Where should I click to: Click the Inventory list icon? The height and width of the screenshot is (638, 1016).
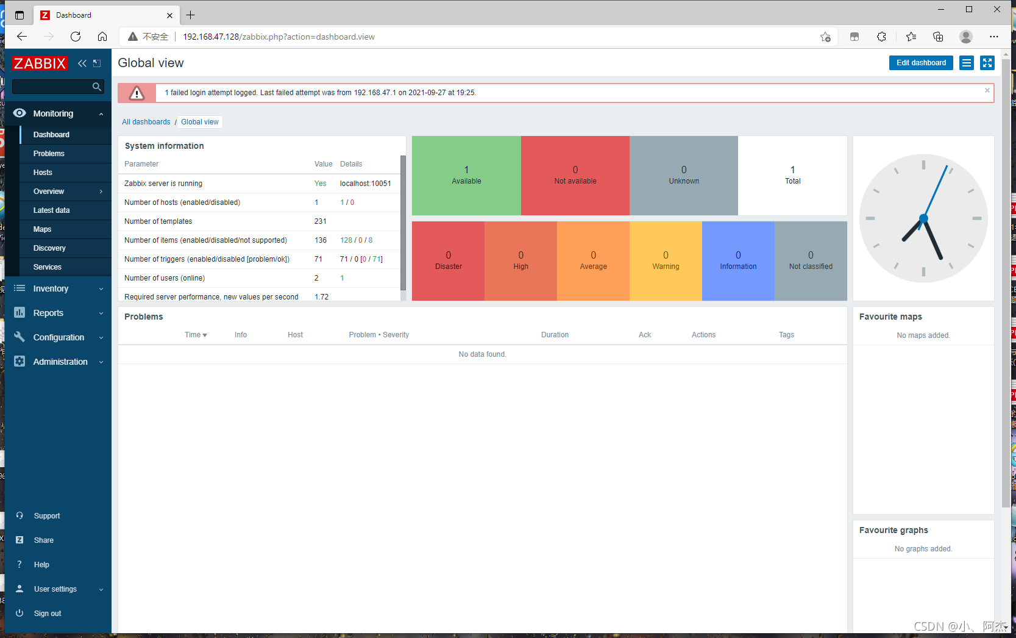tap(20, 289)
